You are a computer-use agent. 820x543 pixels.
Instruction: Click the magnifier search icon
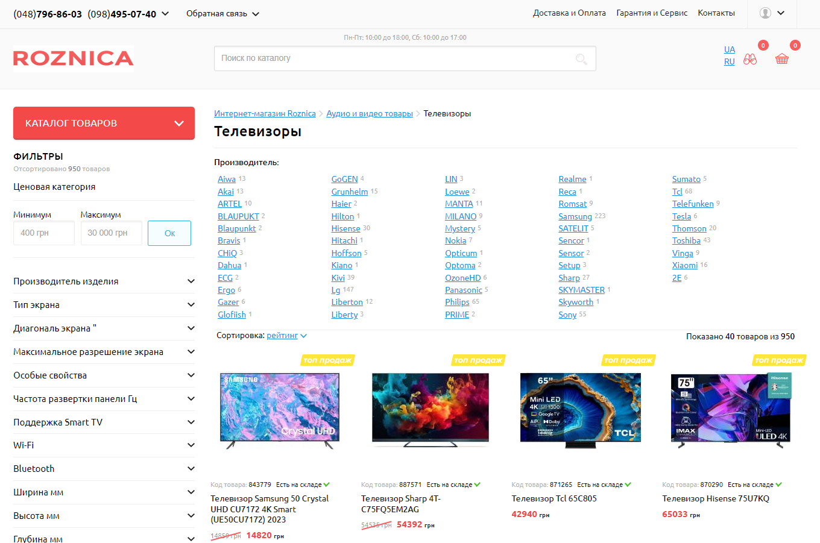click(581, 58)
